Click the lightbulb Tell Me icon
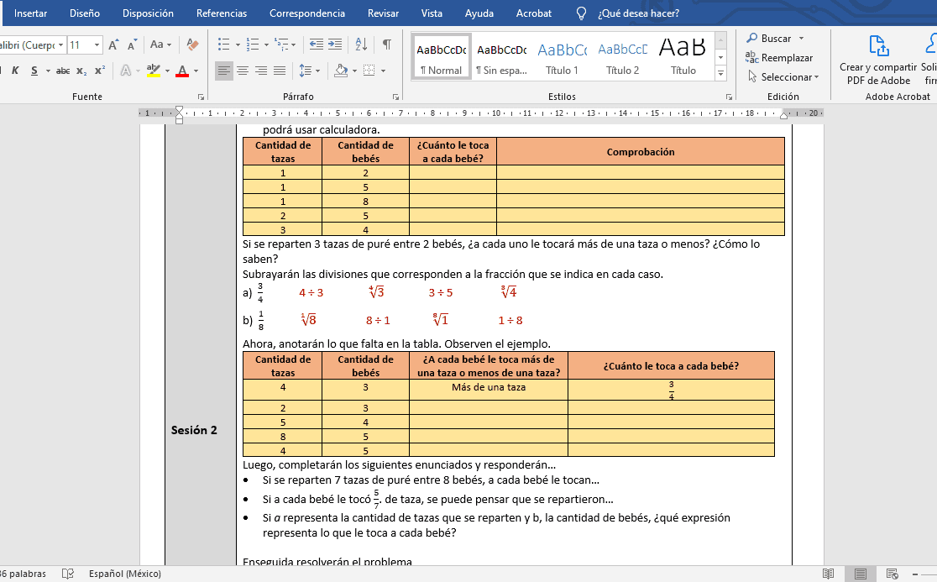This screenshot has width=937, height=582. (x=581, y=13)
